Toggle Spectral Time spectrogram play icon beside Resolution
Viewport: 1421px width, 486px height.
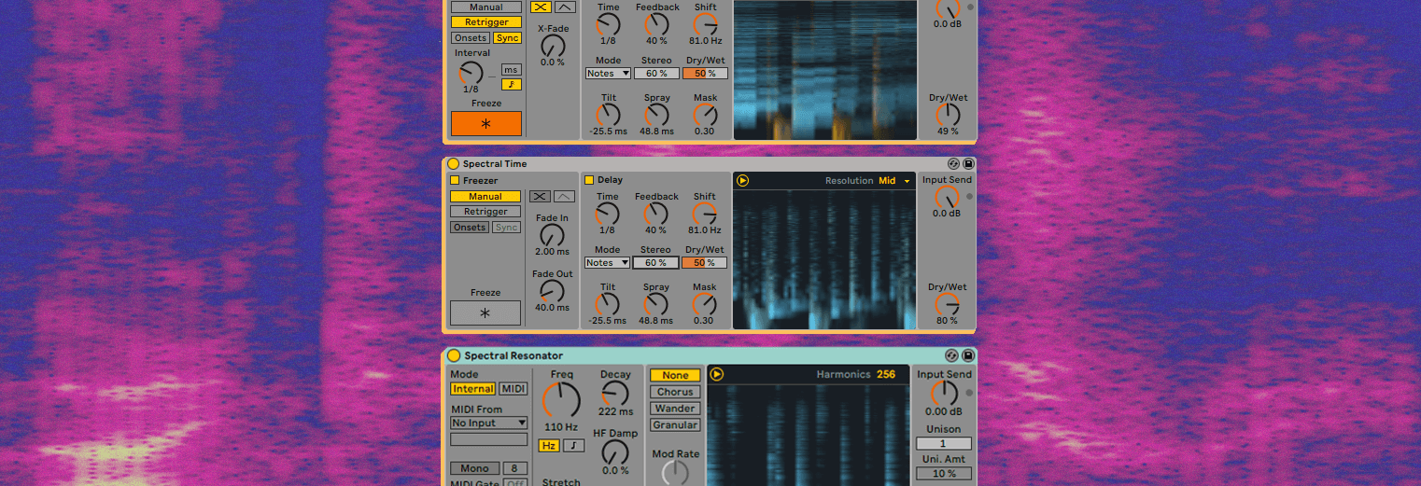tap(742, 181)
